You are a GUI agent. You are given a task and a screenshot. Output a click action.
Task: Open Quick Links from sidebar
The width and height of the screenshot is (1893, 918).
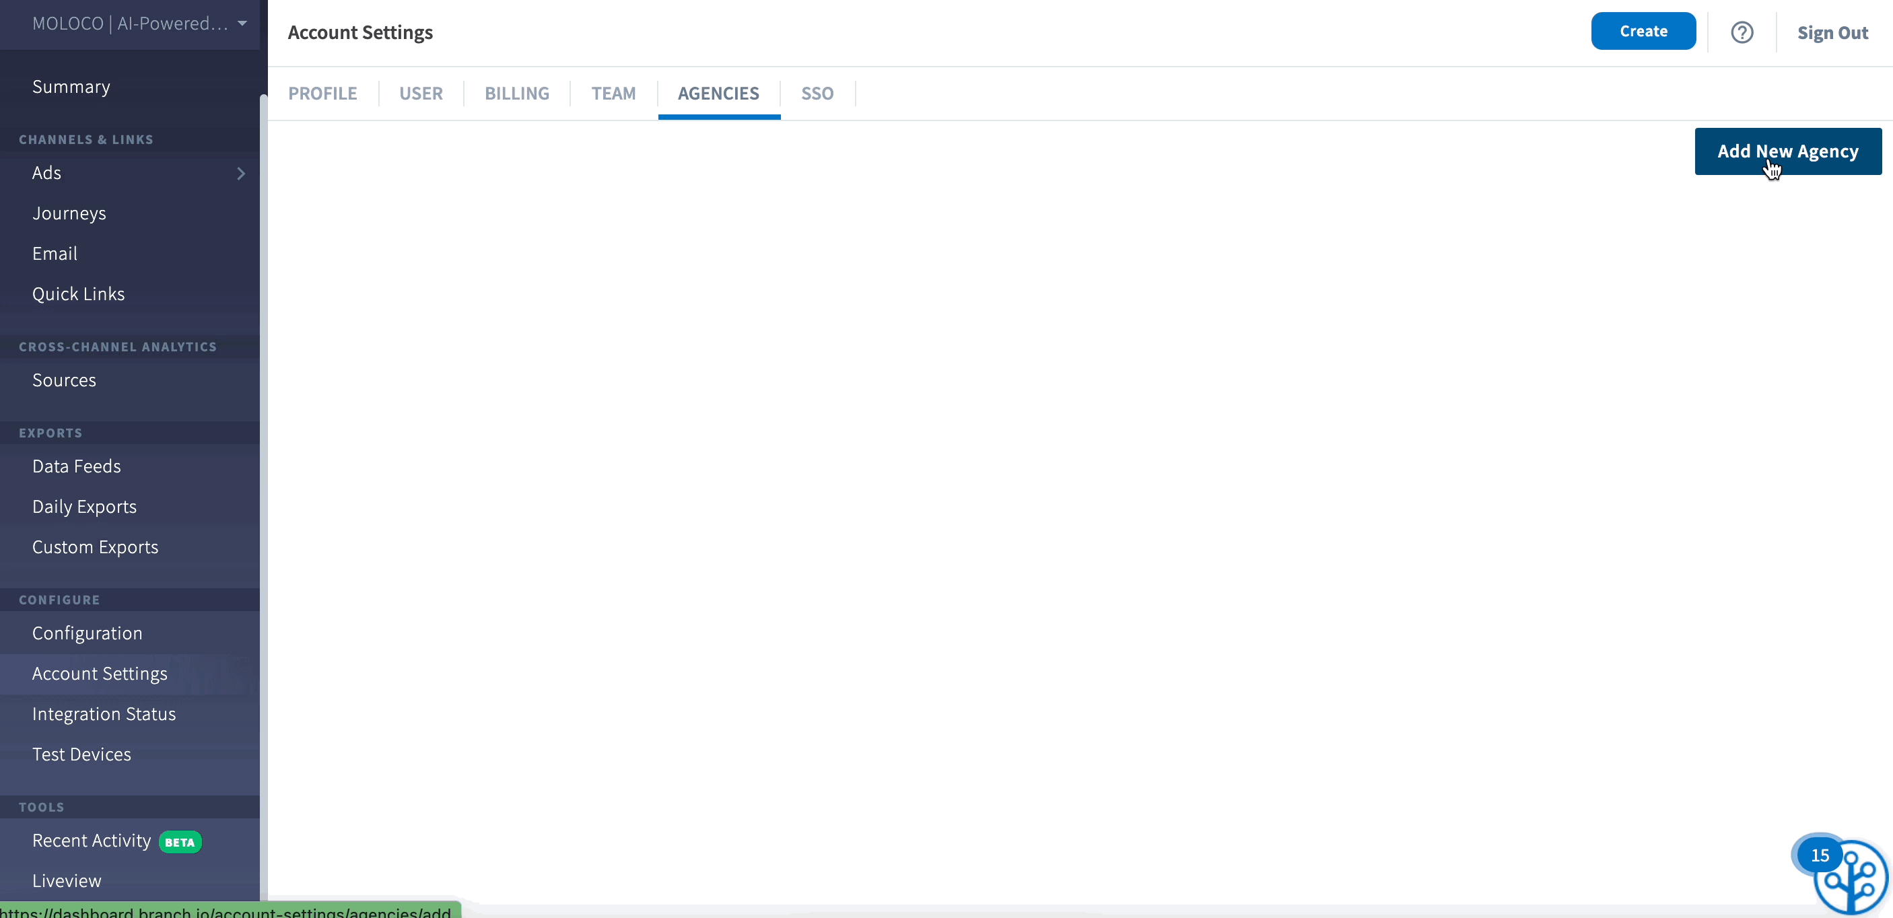pyautogui.click(x=79, y=293)
